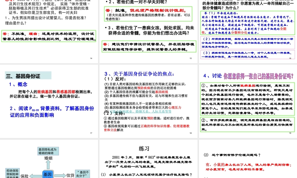
Task: Select the blue 基因 center box in diagram
Action: pos(48,174)
